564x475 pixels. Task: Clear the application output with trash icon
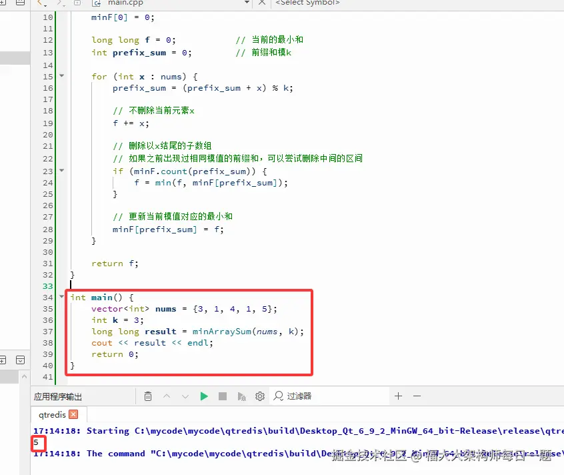(148, 396)
